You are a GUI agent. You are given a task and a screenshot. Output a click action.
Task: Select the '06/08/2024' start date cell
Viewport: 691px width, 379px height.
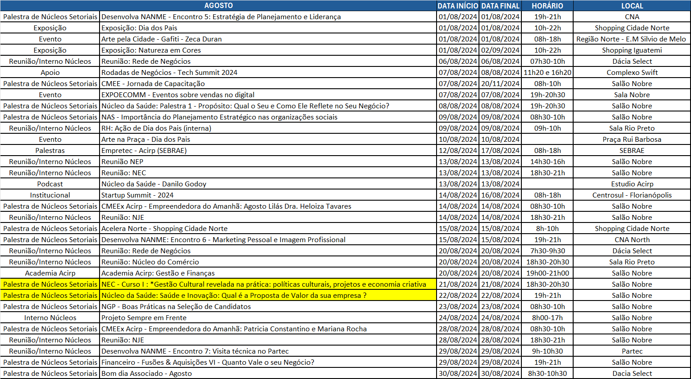pyautogui.click(x=458, y=61)
